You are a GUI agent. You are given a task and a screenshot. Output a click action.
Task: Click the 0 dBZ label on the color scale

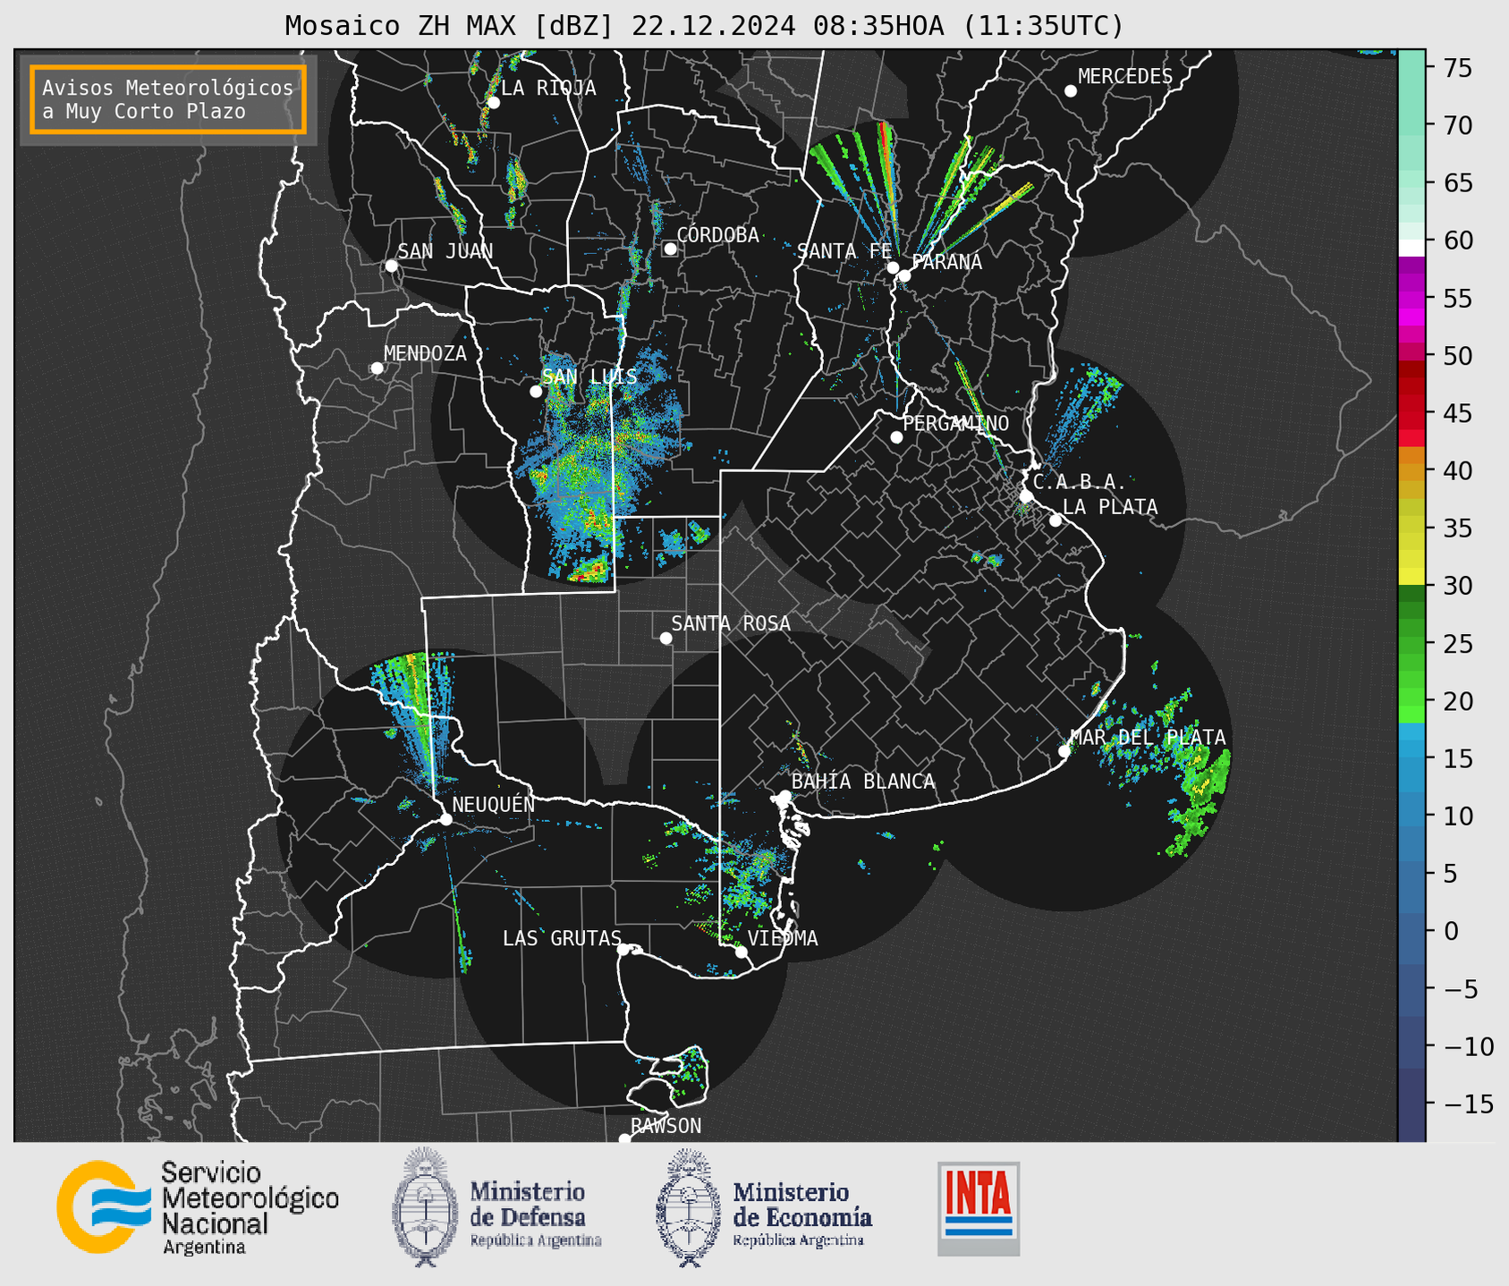[1449, 931]
